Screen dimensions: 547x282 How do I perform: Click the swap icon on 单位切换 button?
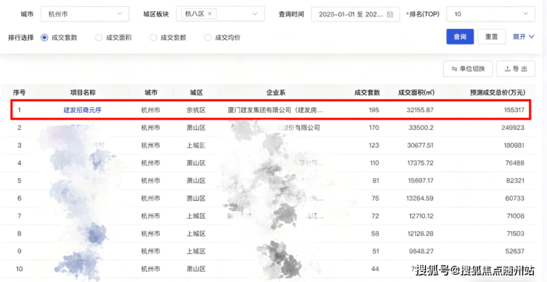454,69
